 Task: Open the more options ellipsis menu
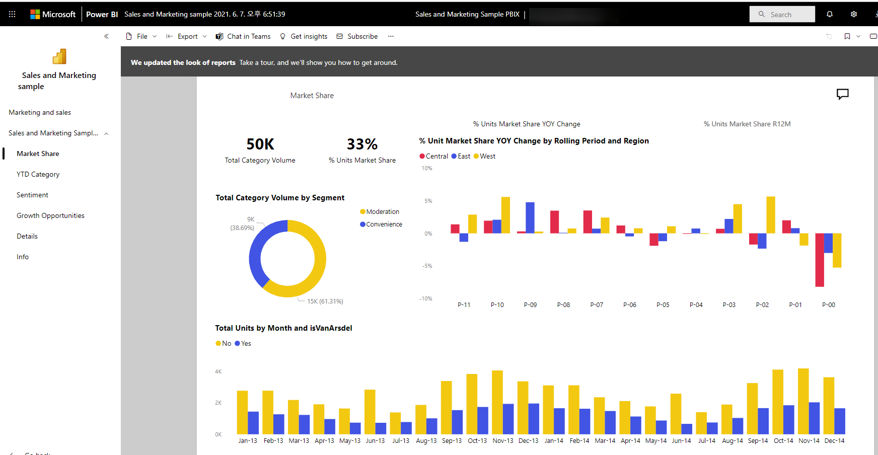point(391,36)
